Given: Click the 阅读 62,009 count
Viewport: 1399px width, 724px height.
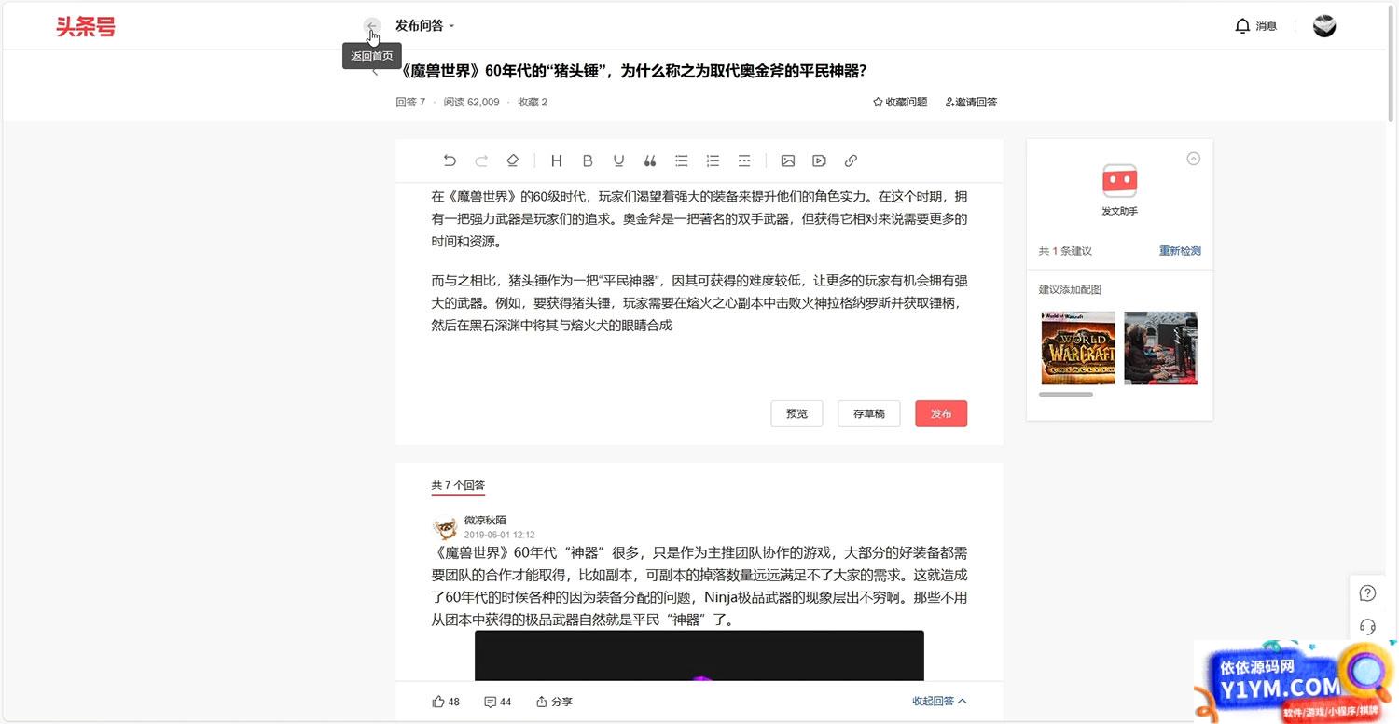Looking at the screenshot, I should [x=471, y=102].
